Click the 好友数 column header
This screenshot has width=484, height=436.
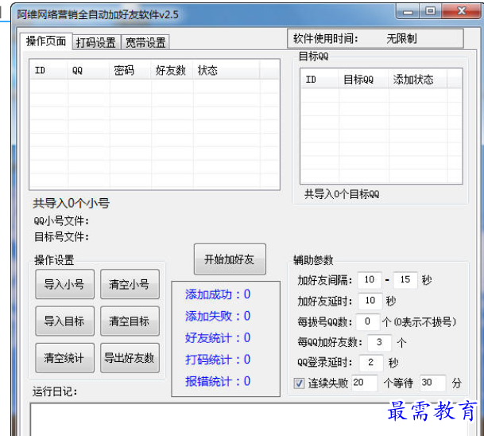coord(172,71)
